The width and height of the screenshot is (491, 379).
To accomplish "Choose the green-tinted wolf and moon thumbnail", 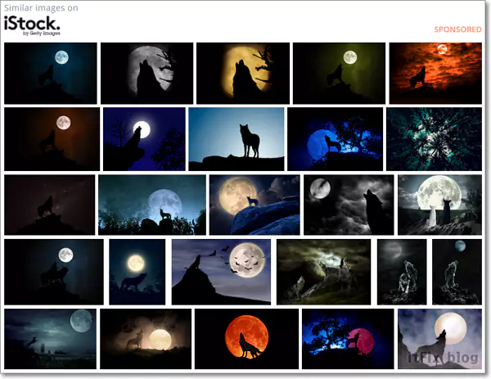I will 339,74.
